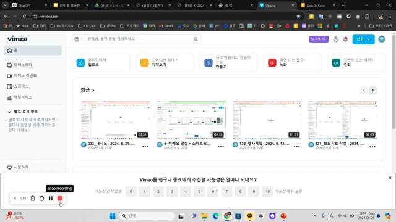Restart recording using the circular arrow icon
This screenshot has height=222, width=396.
click(x=41, y=199)
